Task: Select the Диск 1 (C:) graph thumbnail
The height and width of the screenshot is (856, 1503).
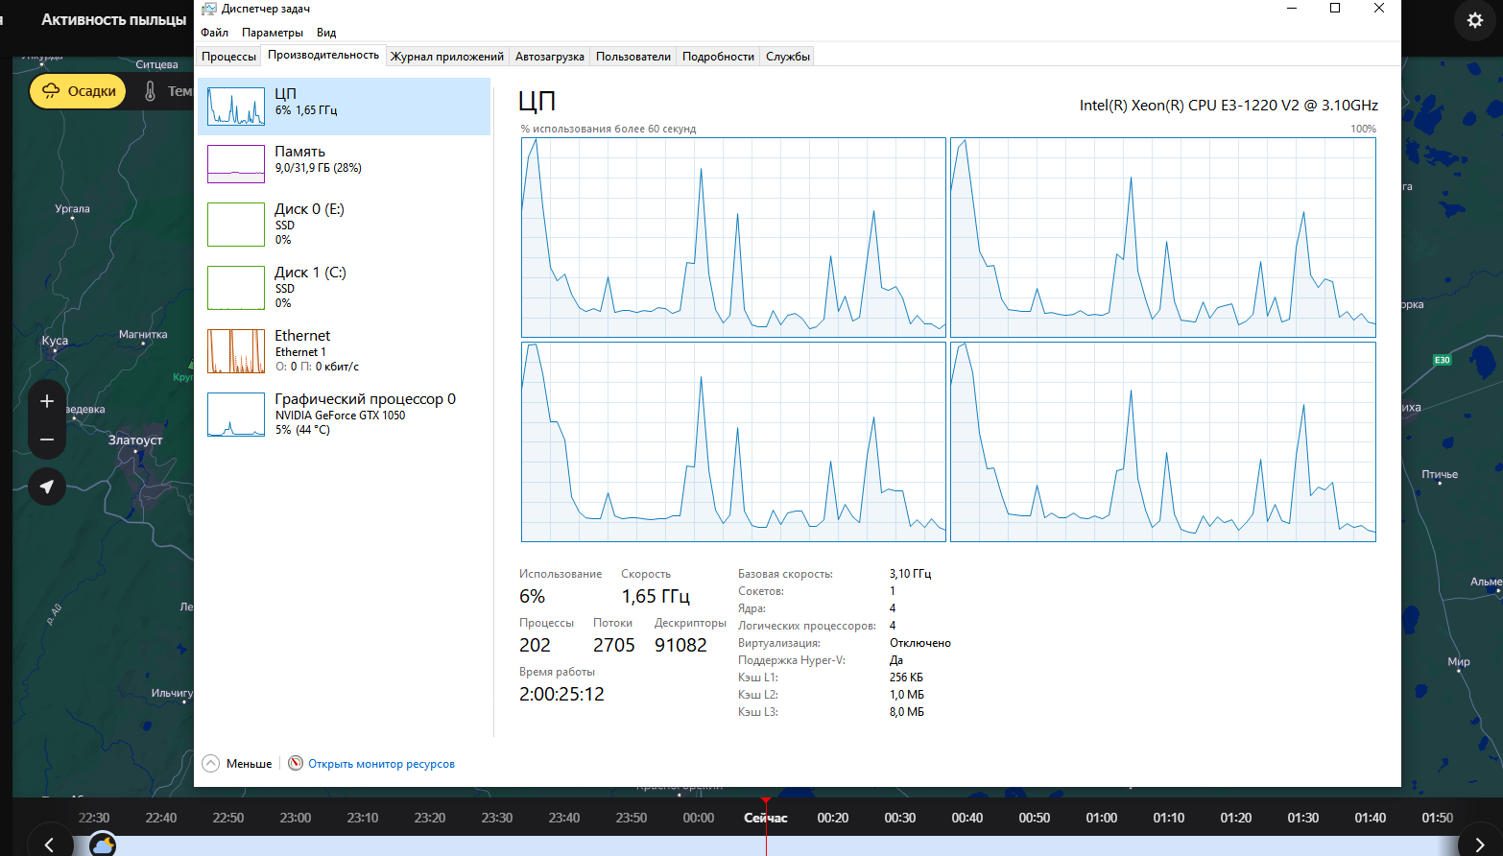Action: [x=236, y=288]
